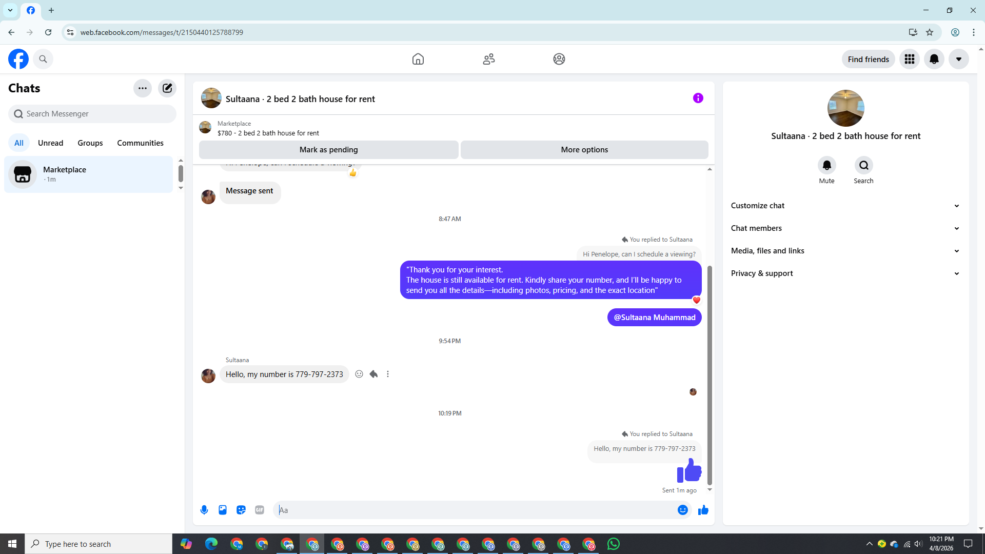The height and width of the screenshot is (554, 985).
Task: Expand Media, files and links
Action: tap(845, 251)
